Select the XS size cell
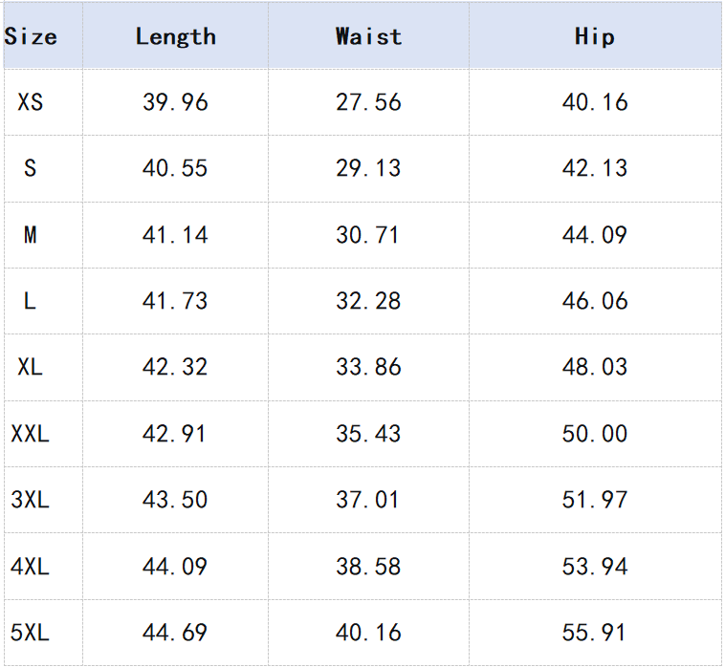The image size is (725, 667). click(31, 102)
